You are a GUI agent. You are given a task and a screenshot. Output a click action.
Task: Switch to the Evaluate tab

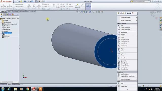tap(15, 11)
